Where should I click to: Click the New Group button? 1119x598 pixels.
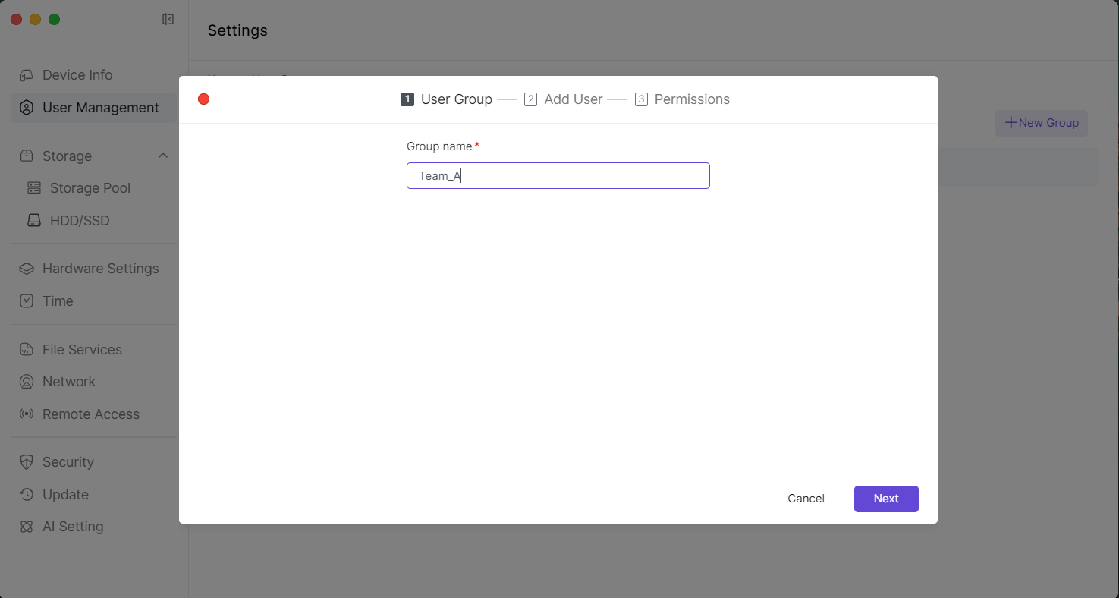[1041, 123]
